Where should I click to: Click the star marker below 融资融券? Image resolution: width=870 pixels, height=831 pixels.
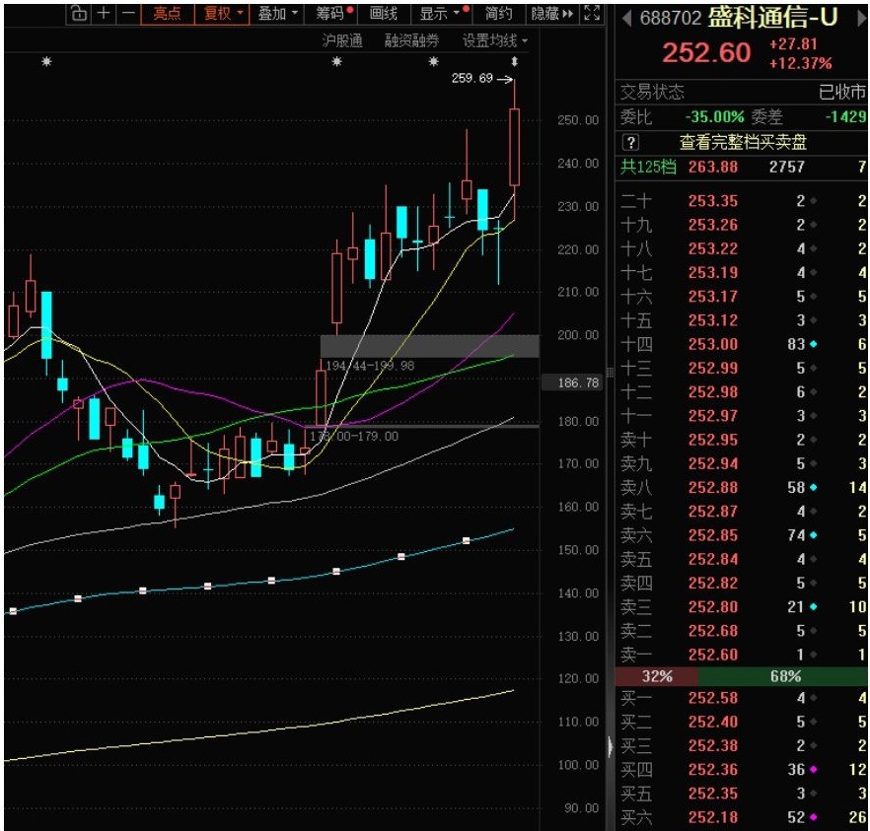point(434,61)
